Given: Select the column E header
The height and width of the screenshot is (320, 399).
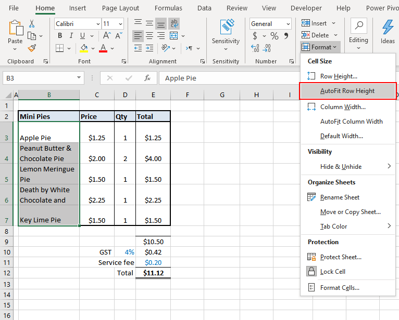Looking at the screenshot, I should [153, 95].
